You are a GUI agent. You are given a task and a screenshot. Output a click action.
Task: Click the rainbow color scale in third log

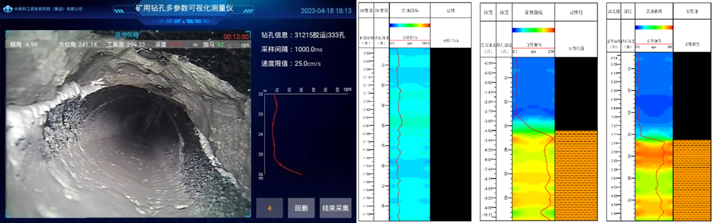pyautogui.click(x=654, y=27)
